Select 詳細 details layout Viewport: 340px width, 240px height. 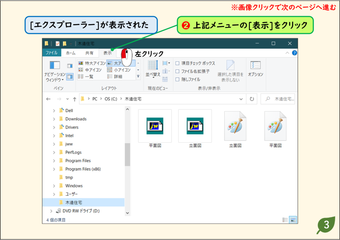[x=115, y=77]
